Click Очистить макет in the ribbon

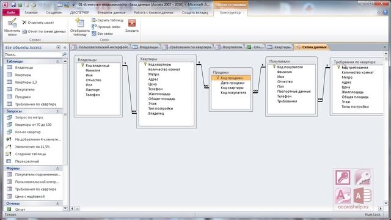[x=38, y=23]
